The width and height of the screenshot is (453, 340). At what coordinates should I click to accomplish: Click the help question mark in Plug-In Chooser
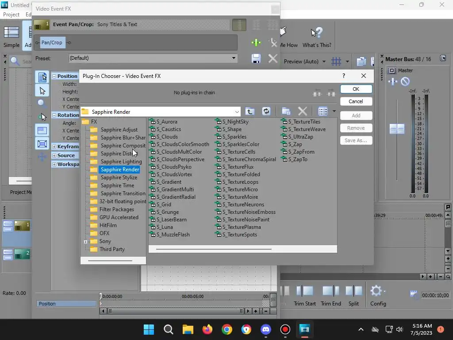point(343,76)
